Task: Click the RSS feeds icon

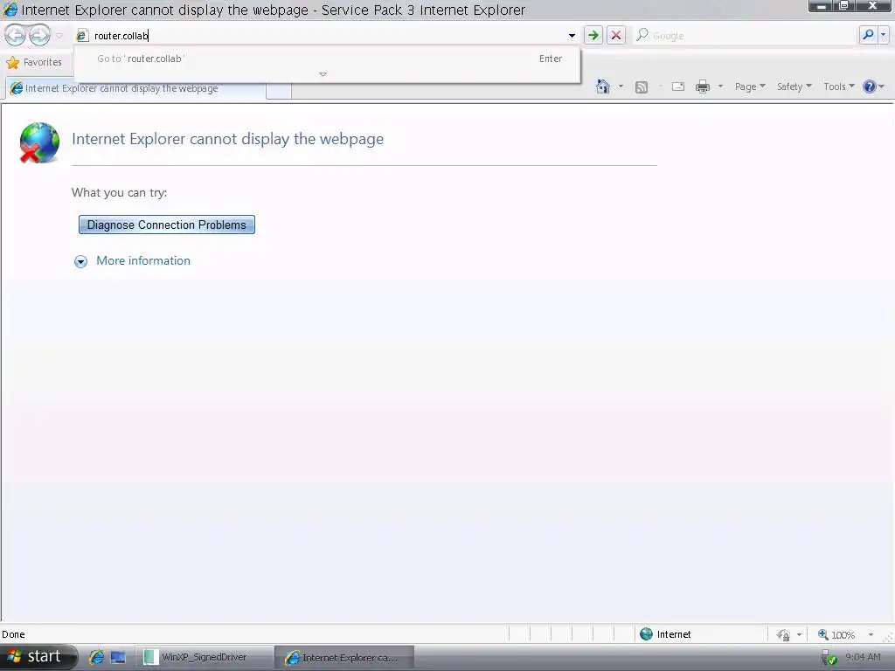Action: point(642,86)
